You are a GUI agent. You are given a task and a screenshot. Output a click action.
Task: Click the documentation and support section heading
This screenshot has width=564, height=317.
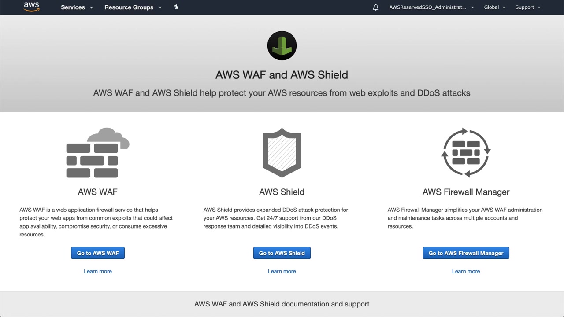(x=282, y=304)
